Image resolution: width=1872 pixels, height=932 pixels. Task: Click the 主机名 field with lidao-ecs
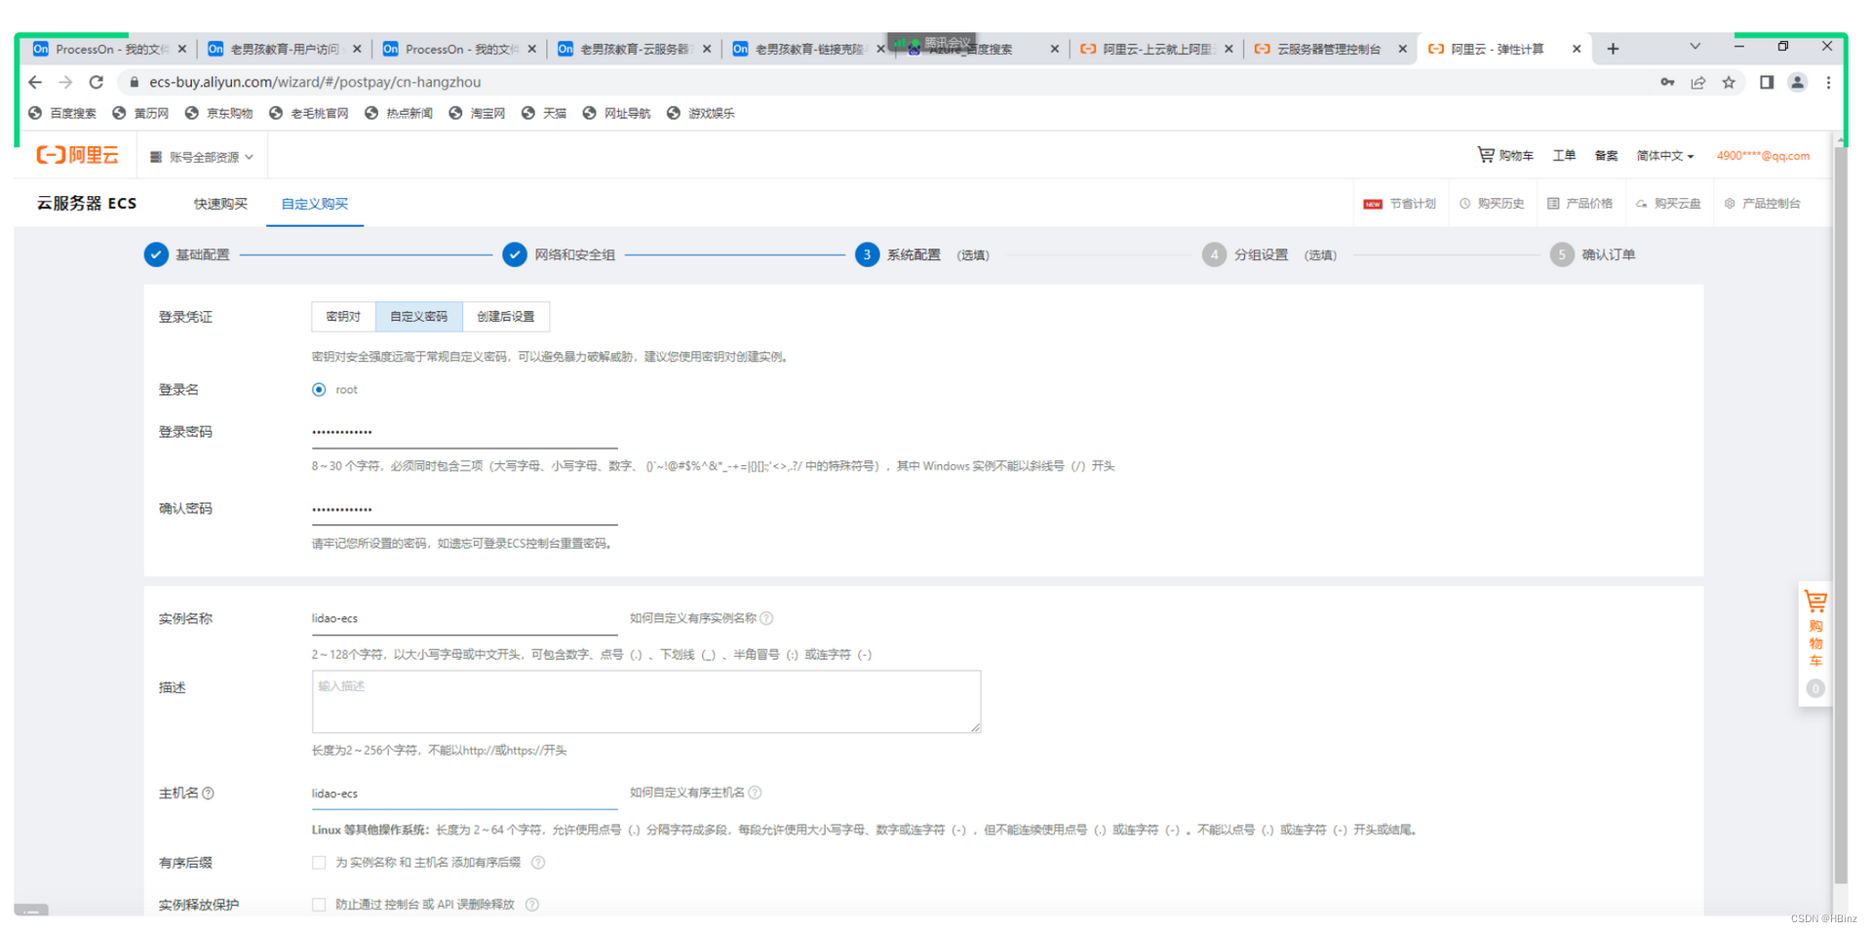point(464,795)
